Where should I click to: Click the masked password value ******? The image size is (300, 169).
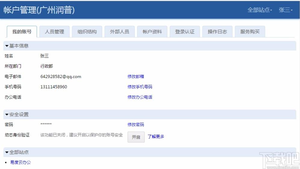(x=46, y=124)
